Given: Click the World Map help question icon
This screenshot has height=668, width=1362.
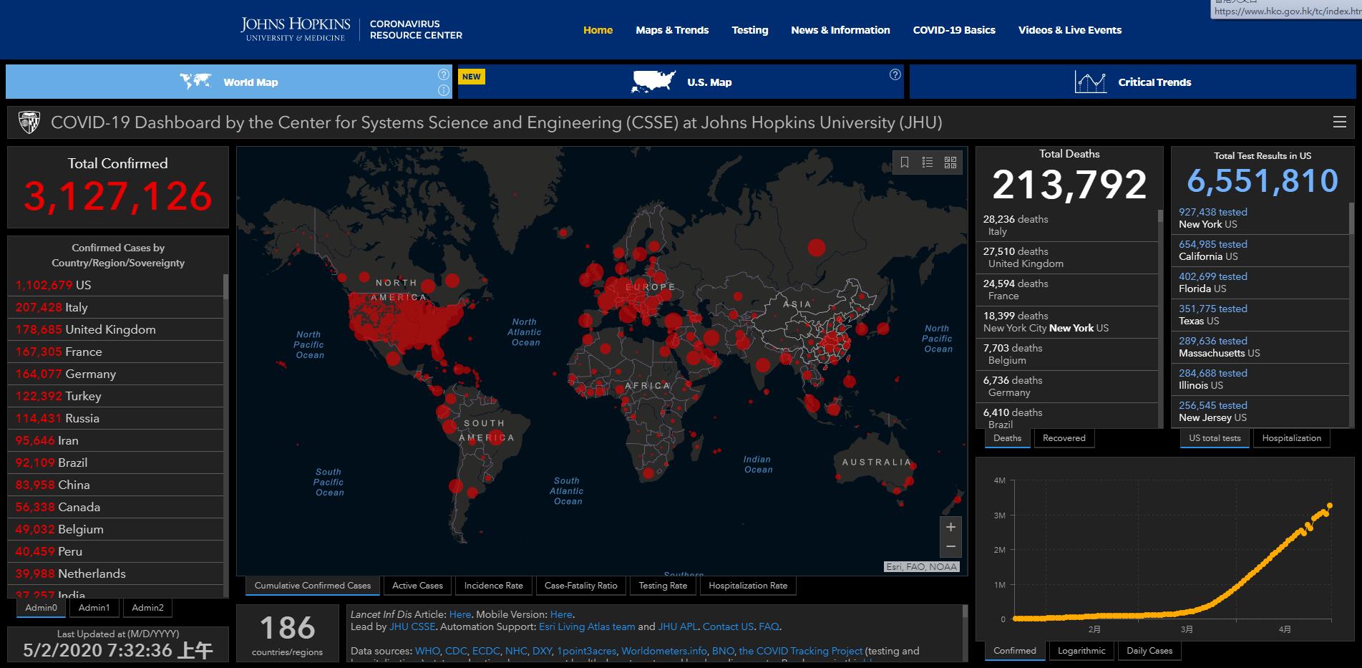Looking at the screenshot, I should point(444,74).
